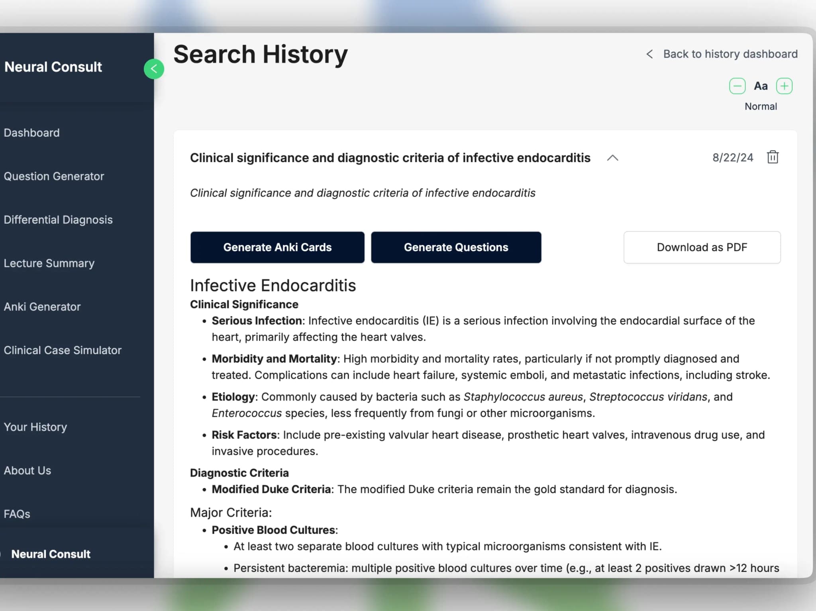This screenshot has width=816, height=611.
Task: Click the Question Generator sidebar icon
Action: (54, 176)
